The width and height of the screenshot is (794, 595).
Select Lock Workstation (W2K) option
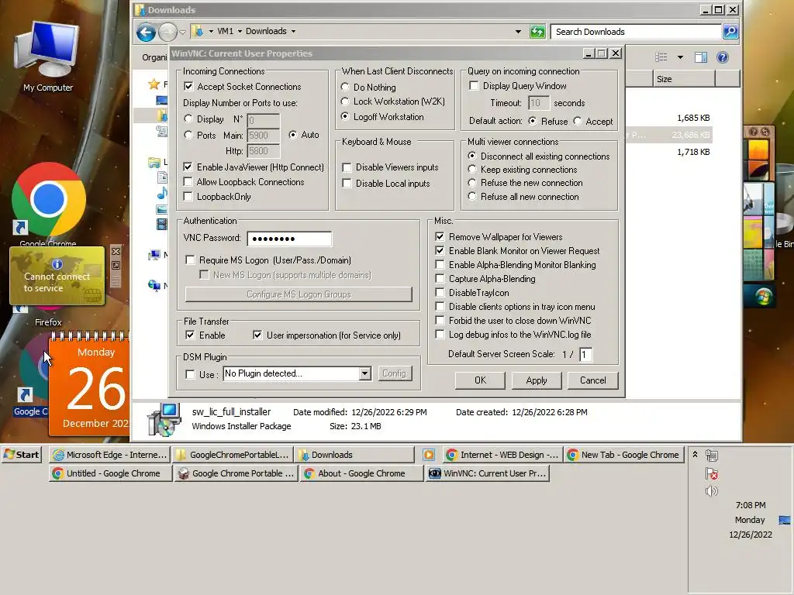click(345, 101)
